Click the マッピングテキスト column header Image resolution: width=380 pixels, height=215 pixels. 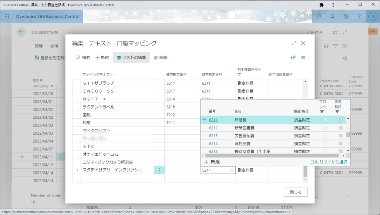pyautogui.click(x=98, y=75)
